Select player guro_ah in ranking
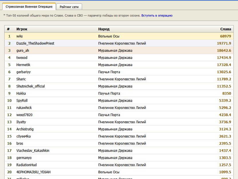Image resolution: width=238 pixels, height=179 pixels. point(23,51)
